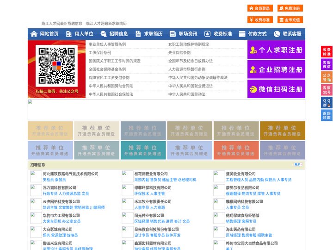Click the logo beside 绿馨环保科技有限公司
333x250 pixels.
coord(128,190)
